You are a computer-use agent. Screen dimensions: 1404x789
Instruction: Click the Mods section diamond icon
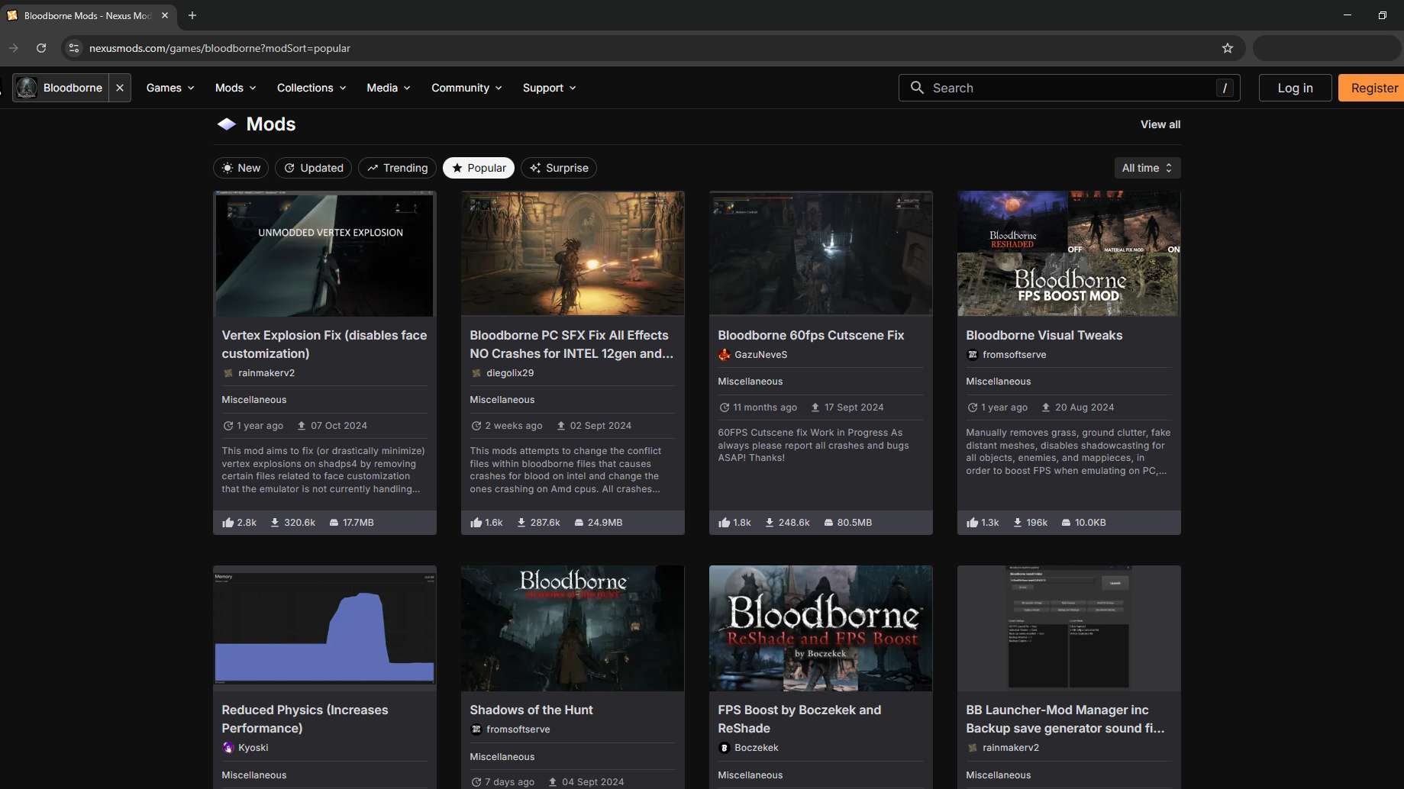coord(227,124)
